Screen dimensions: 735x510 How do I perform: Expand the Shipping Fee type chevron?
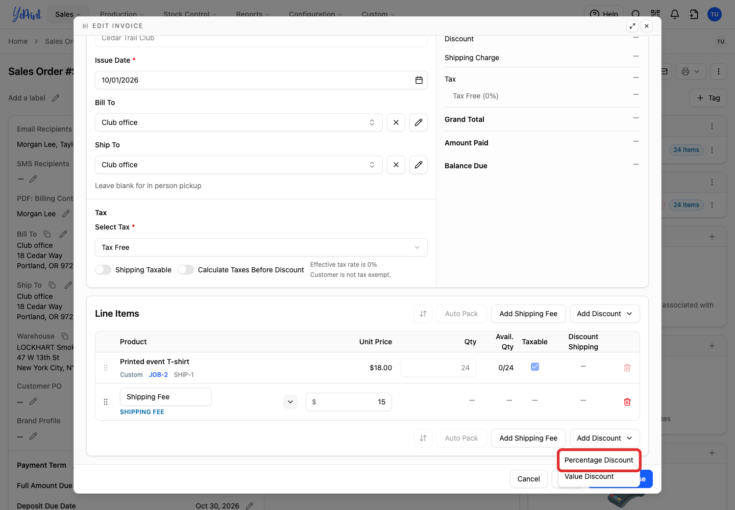[x=290, y=402]
